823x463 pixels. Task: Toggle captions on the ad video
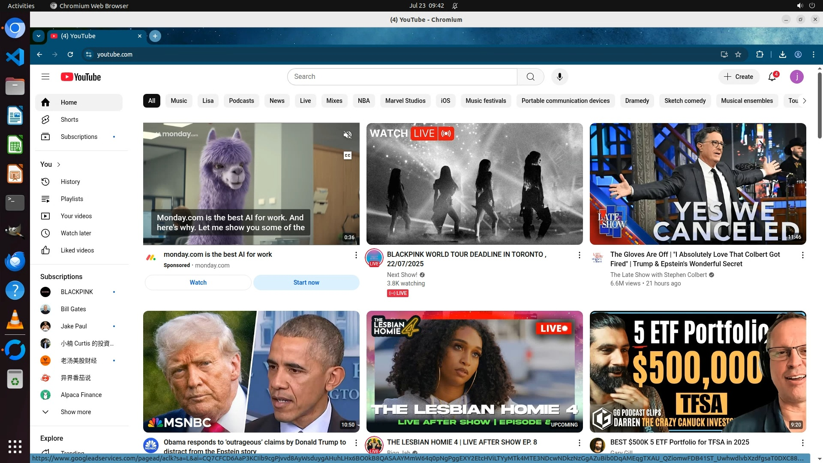pos(348,155)
